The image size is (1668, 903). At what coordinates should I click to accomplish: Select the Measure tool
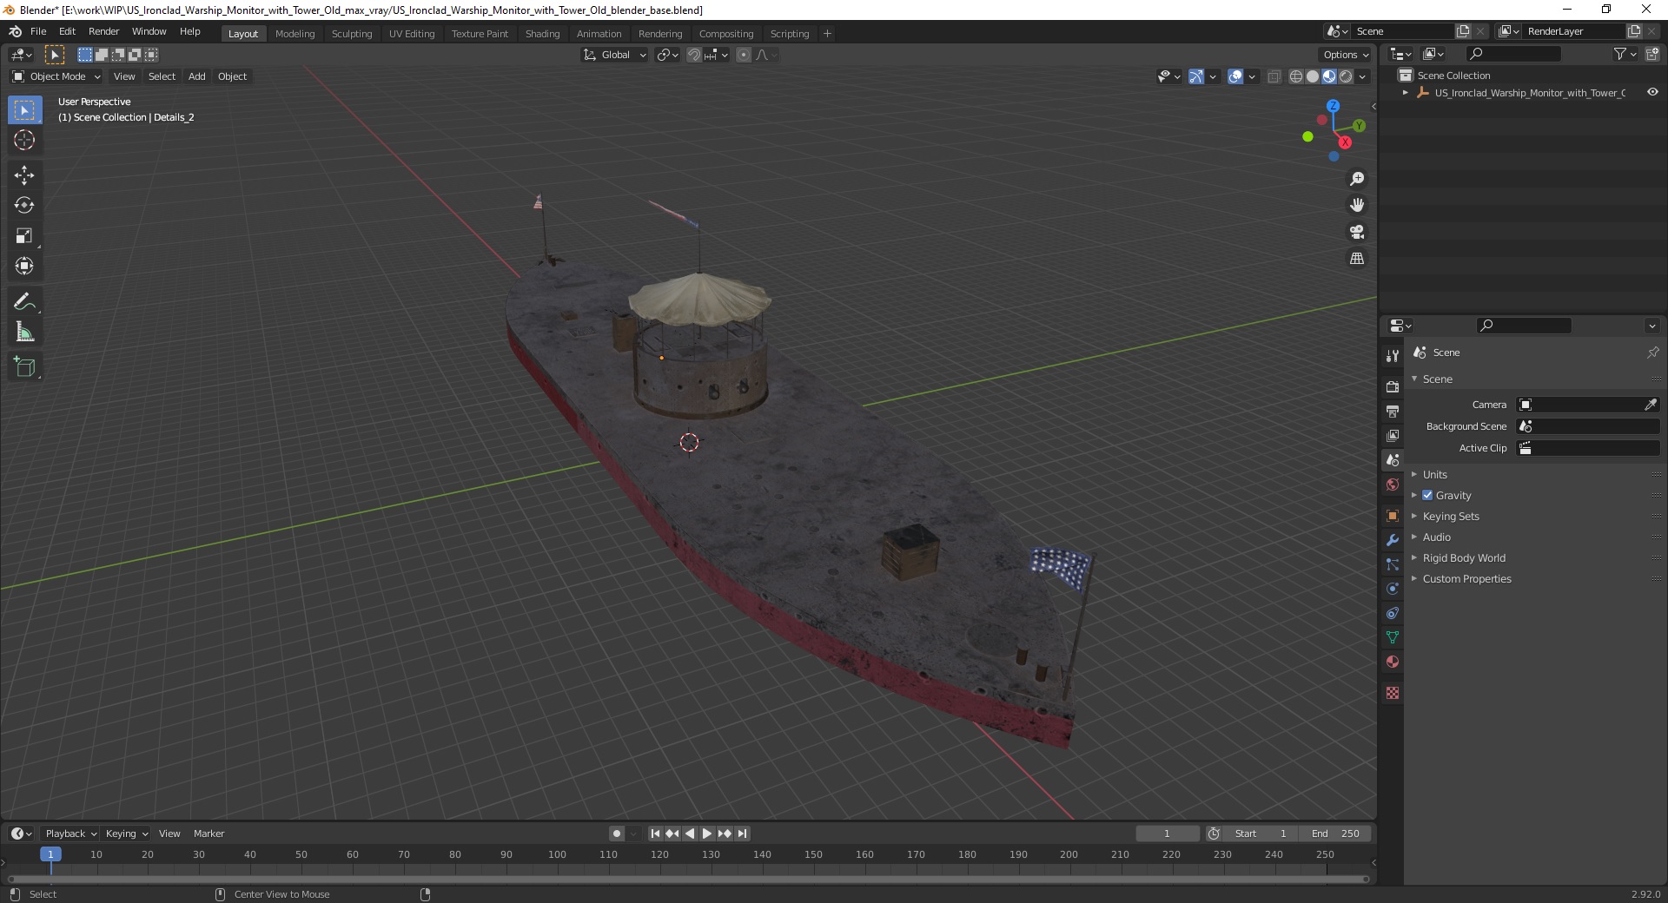(24, 332)
